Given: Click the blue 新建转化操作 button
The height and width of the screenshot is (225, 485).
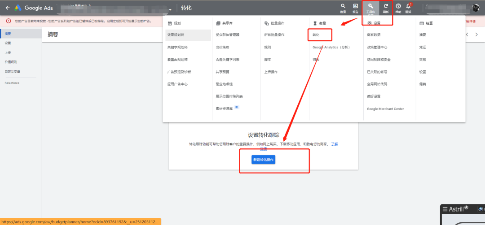Looking at the screenshot, I should pyautogui.click(x=263, y=160).
